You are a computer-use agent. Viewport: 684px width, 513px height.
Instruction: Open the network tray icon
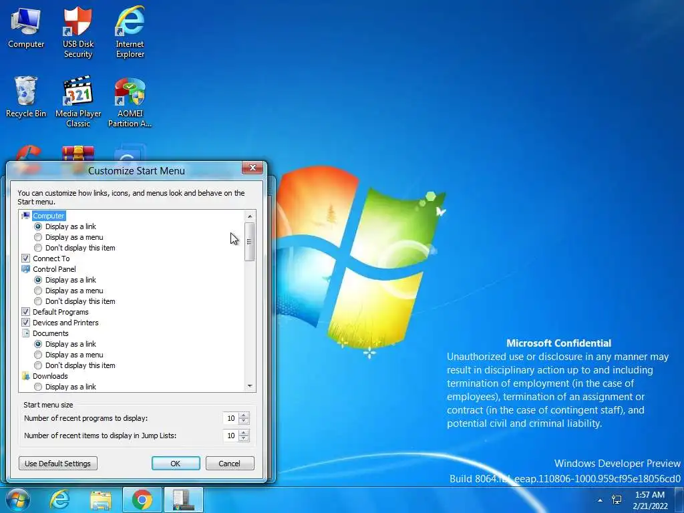pos(617,500)
